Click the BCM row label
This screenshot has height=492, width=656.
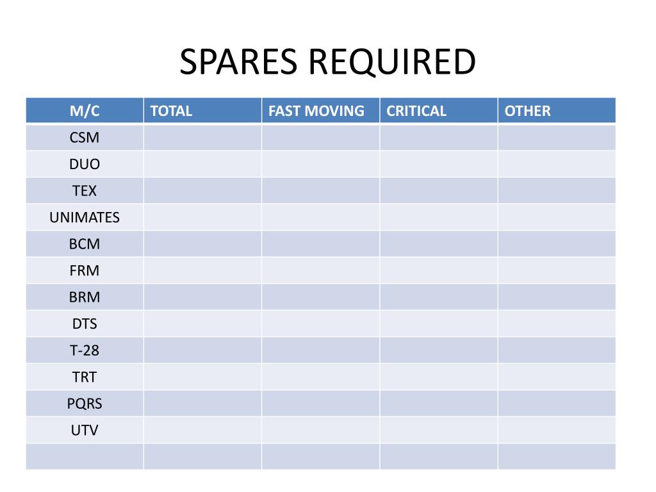coord(85,244)
